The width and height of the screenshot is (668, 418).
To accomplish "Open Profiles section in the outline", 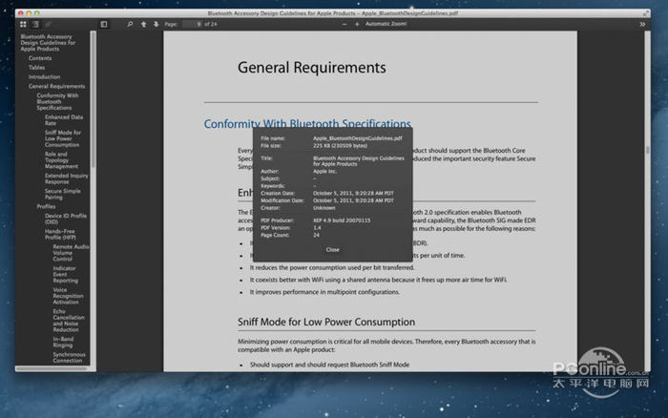I will coord(46,206).
